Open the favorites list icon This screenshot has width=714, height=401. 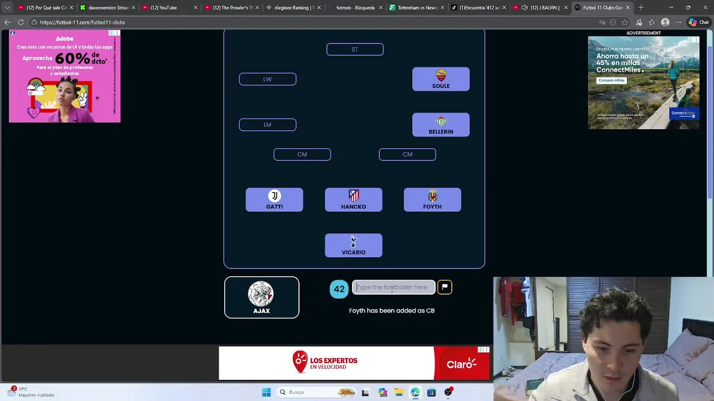click(x=652, y=22)
